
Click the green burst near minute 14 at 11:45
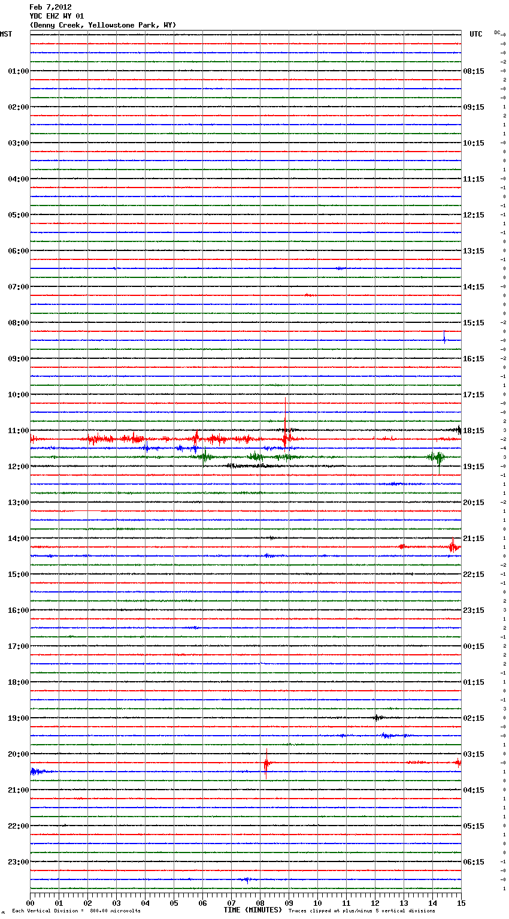[438, 458]
